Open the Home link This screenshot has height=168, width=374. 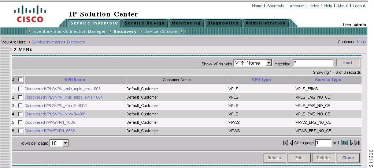click(257, 6)
